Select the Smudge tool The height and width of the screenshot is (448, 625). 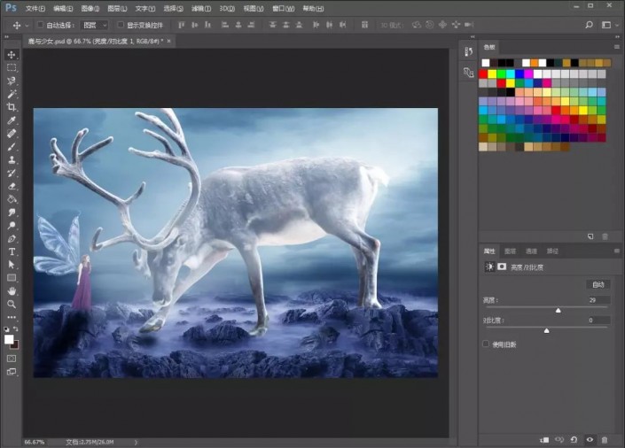pos(12,212)
